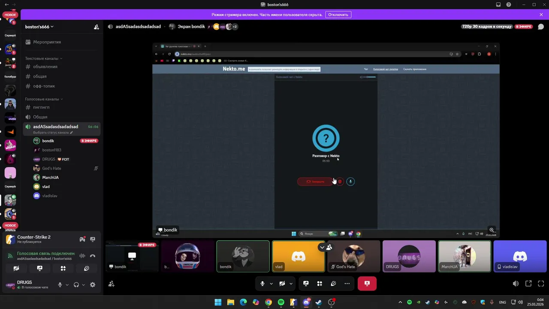The image size is (549, 309).
Task: Open the boston's666 server dropdown menu
Action: point(39,27)
